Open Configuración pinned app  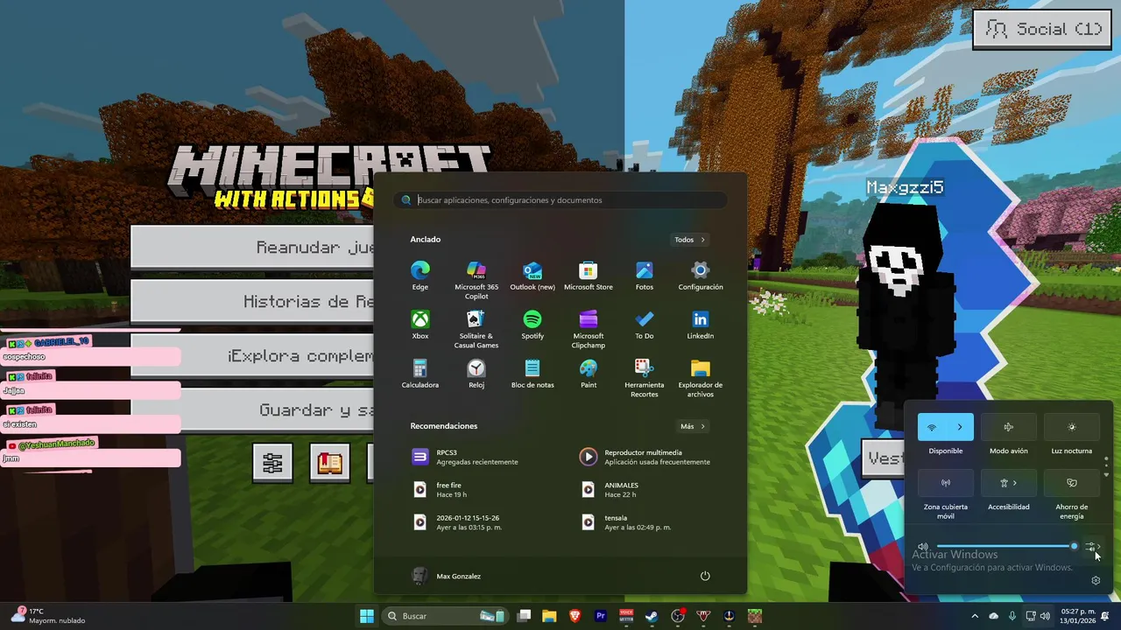pos(701,276)
